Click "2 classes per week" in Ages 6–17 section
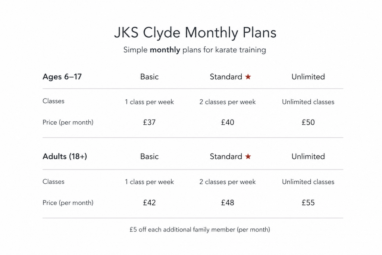This screenshot has height=255, width=382. [x=228, y=102]
